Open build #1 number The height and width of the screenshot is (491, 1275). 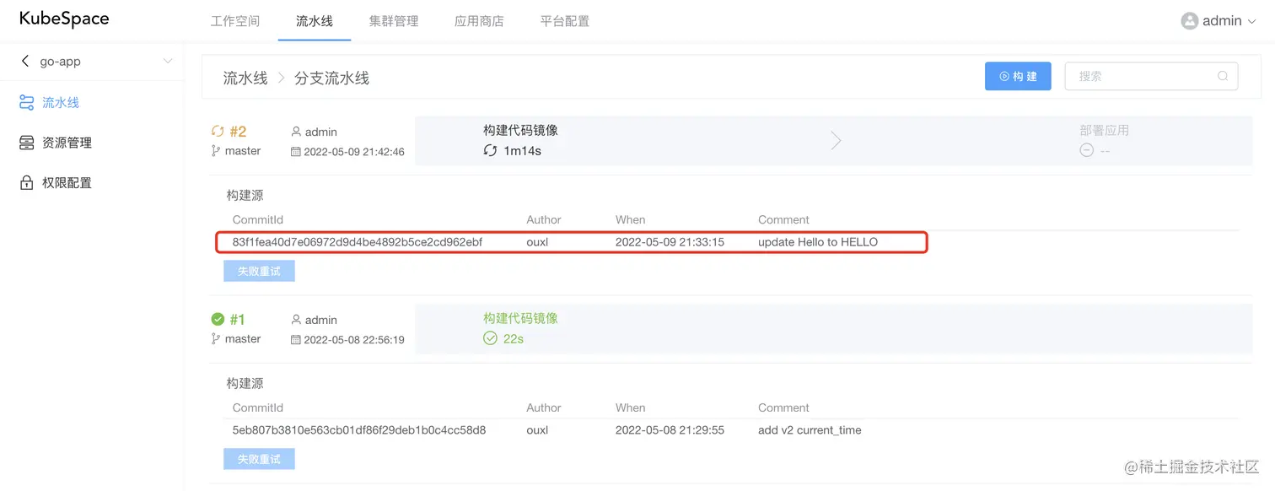[x=238, y=319]
